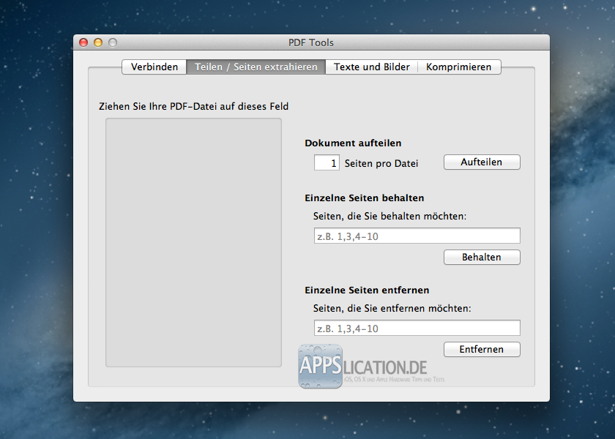Click the disabled zoom button in title bar

pyautogui.click(x=113, y=42)
